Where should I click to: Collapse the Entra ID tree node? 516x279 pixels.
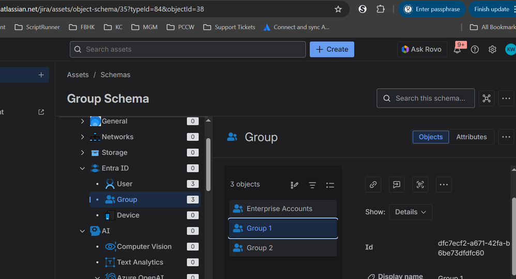coord(82,168)
